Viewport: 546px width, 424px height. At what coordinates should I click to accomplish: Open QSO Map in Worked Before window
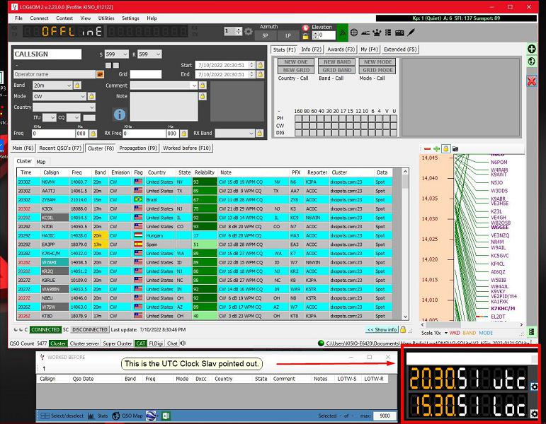pyautogui.click(x=127, y=416)
